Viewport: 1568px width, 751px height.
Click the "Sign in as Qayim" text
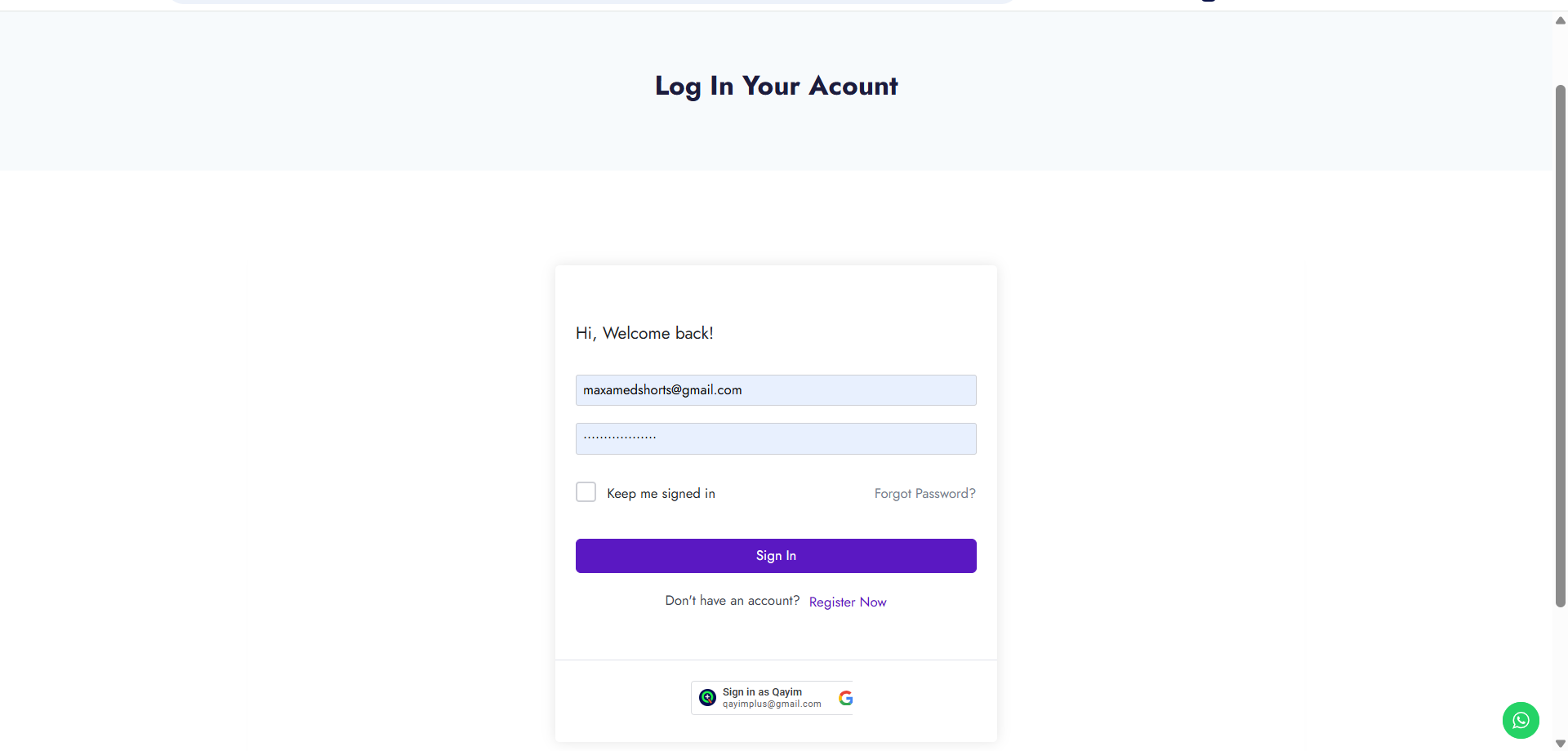pos(762,691)
